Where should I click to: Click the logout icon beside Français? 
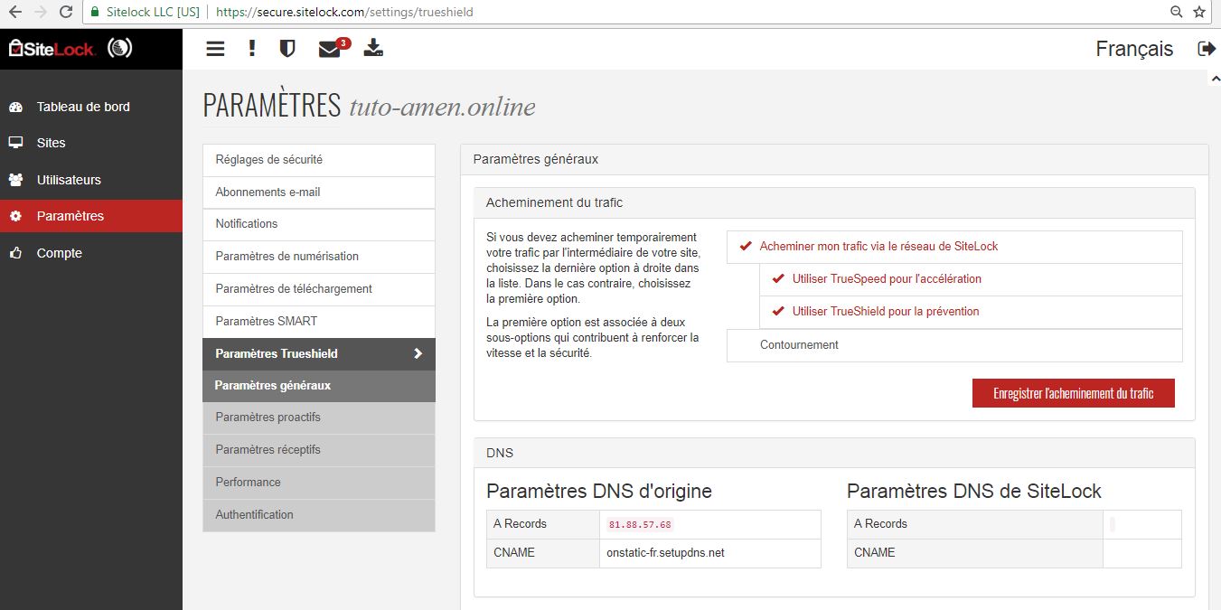[x=1206, y=49]
